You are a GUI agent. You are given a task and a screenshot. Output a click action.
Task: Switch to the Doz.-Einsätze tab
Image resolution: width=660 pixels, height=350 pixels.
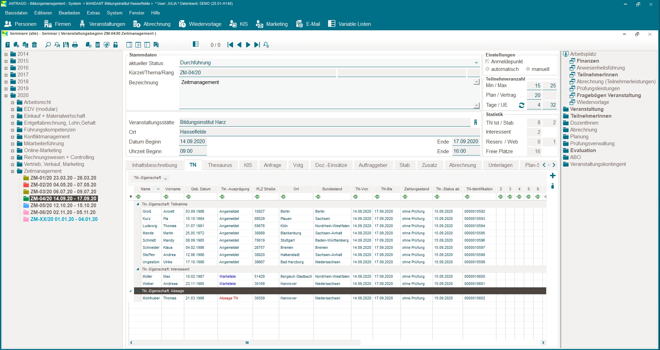coord(331,165)
